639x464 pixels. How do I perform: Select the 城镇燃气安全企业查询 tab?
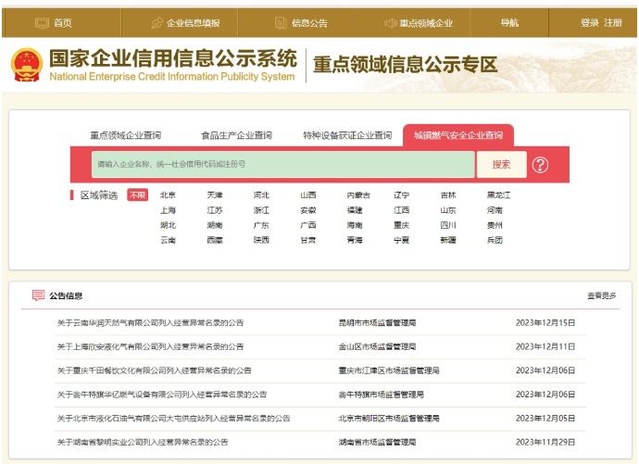(x=458, y=135)
